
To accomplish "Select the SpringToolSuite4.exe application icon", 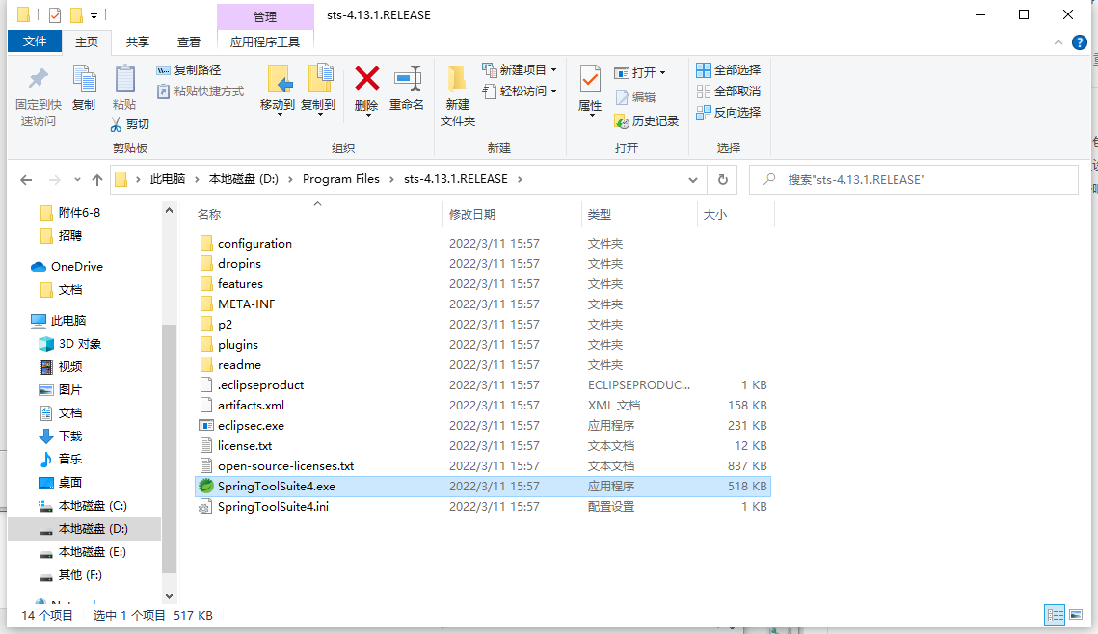I will (206, 487).
